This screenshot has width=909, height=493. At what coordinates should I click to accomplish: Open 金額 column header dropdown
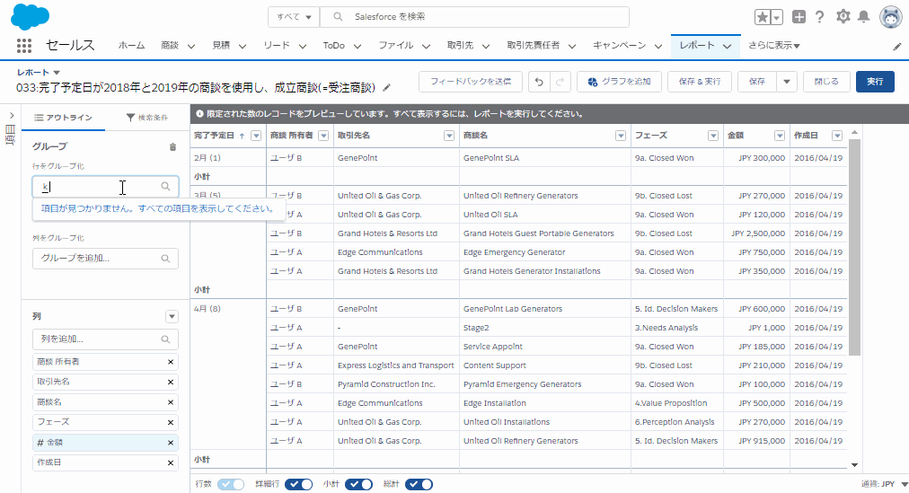pyautogui.click(x=780, y=136)
